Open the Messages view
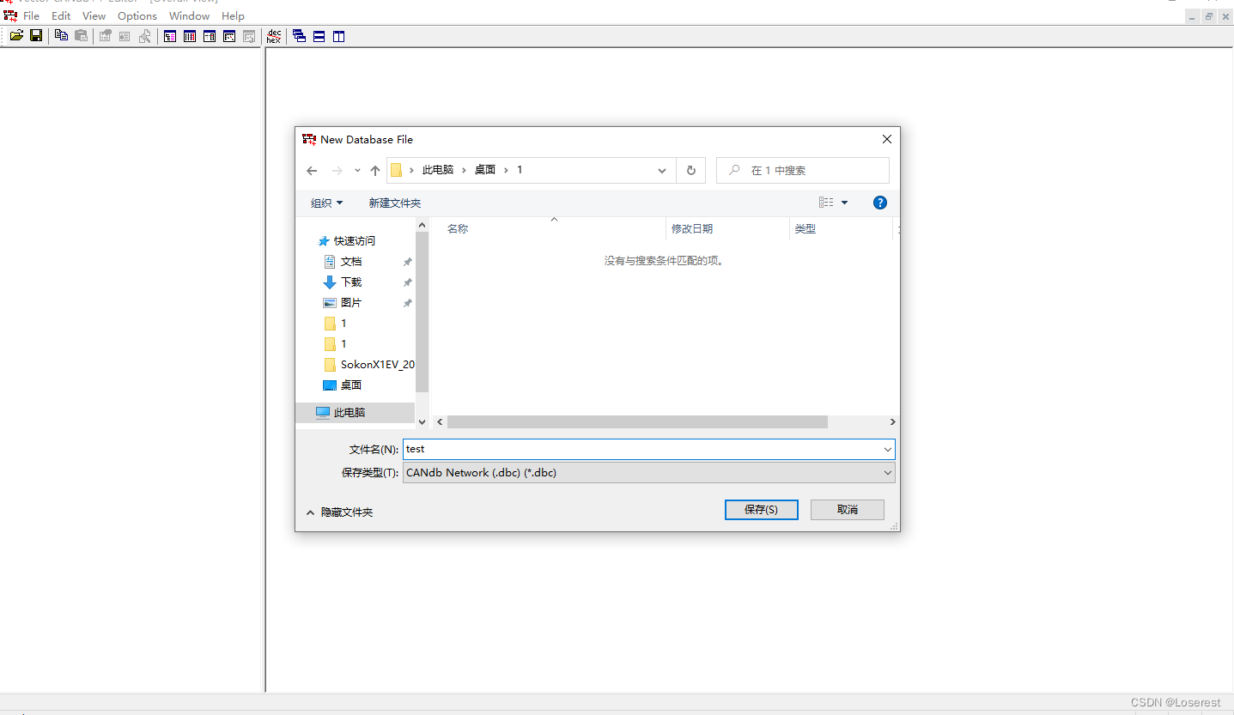 pos(209,35)
